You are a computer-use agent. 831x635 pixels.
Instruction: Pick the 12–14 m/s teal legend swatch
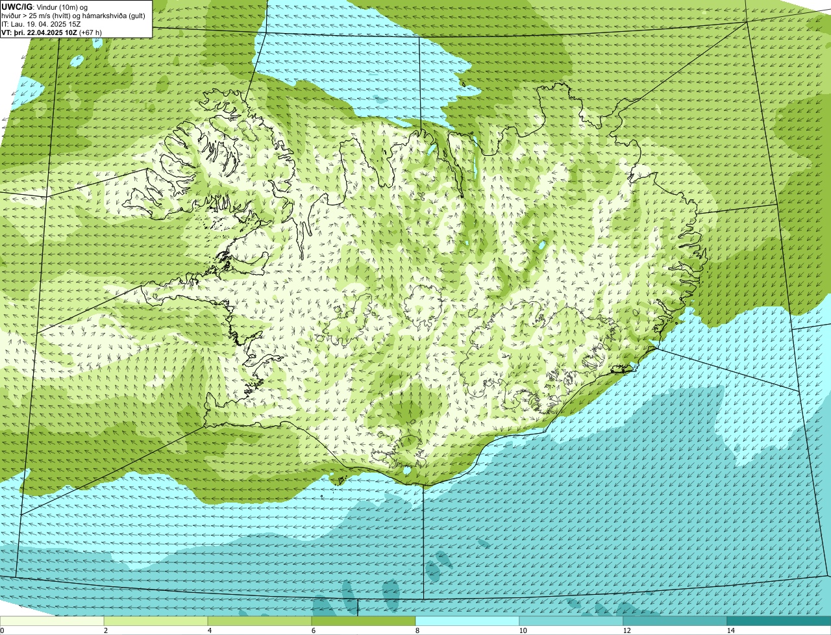(x=675, y=621)
